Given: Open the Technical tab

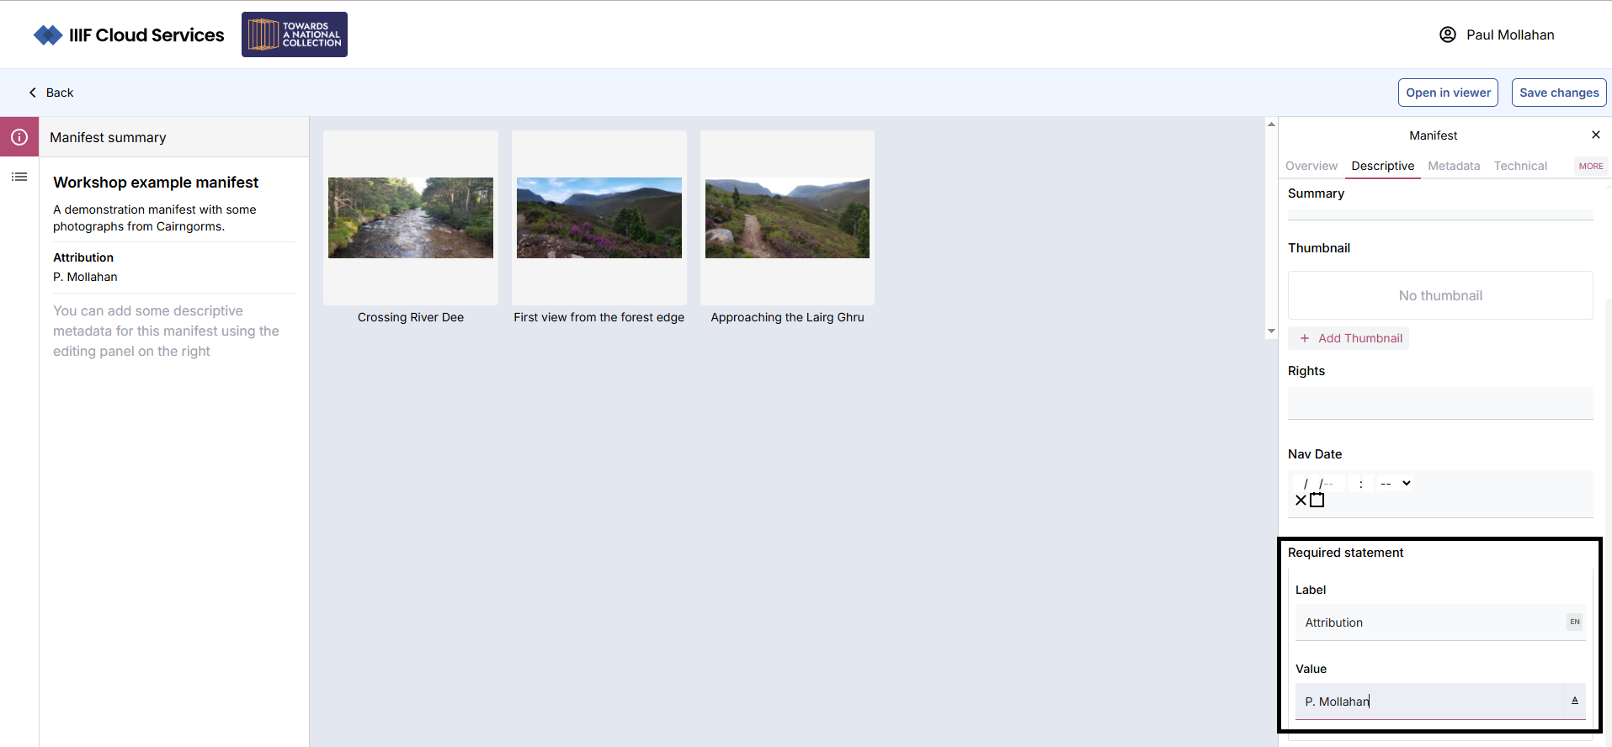Looking at the screenshot, I should (1519, 167).
